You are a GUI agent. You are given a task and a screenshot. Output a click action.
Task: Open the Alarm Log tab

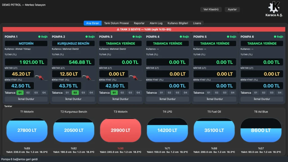click(156, 23)
